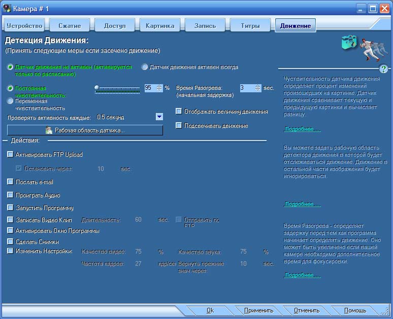Image resolution: width=393 pixels, height=319 pixels.
Task: Click 'Вернуть прежние знач.' value 10
Action: [x=243, y=263]
